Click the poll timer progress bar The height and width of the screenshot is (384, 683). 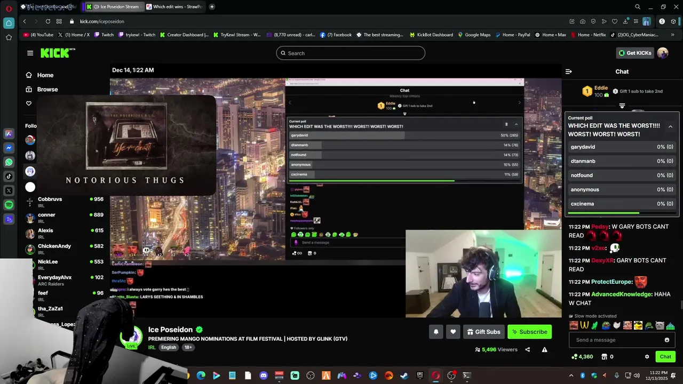(x=622, y=213)
